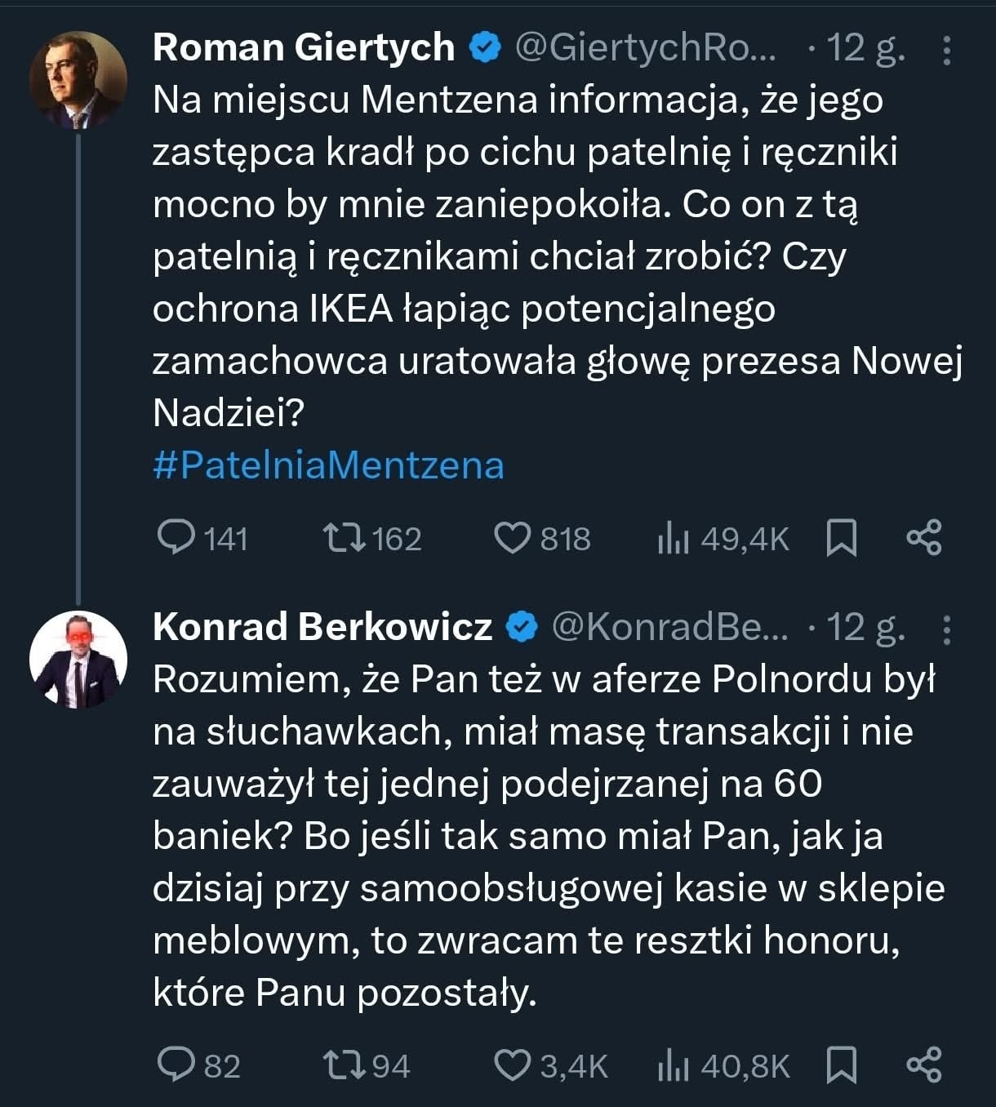This screenshot has width=996, height=1107.
Task: Open Roman Giertych's profile name
Action: click(303, 47)
